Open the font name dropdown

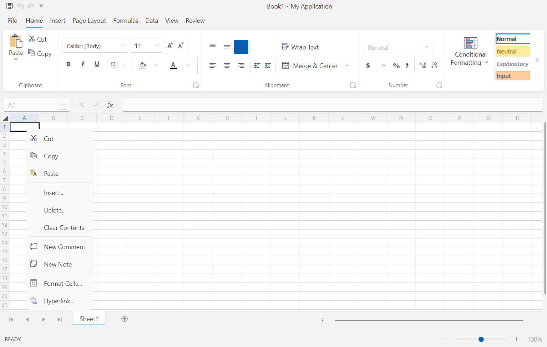pos(123,46)
